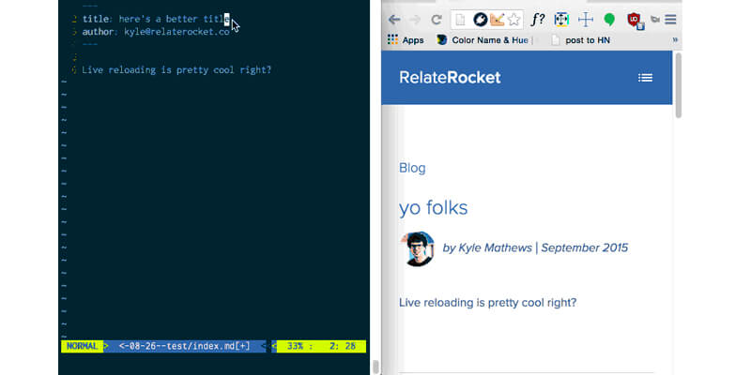The image size is (751, 375).
Task: Click the browser vertical scrollbar thumb
Action: (678, 85)
